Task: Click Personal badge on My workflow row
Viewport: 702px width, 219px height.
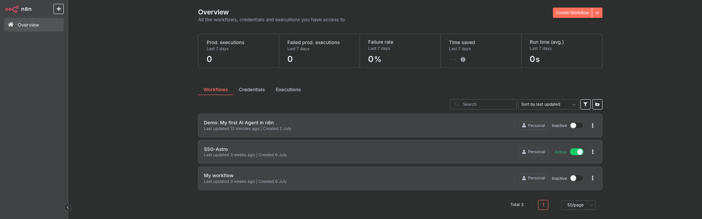Action: (x=533, y=178)
